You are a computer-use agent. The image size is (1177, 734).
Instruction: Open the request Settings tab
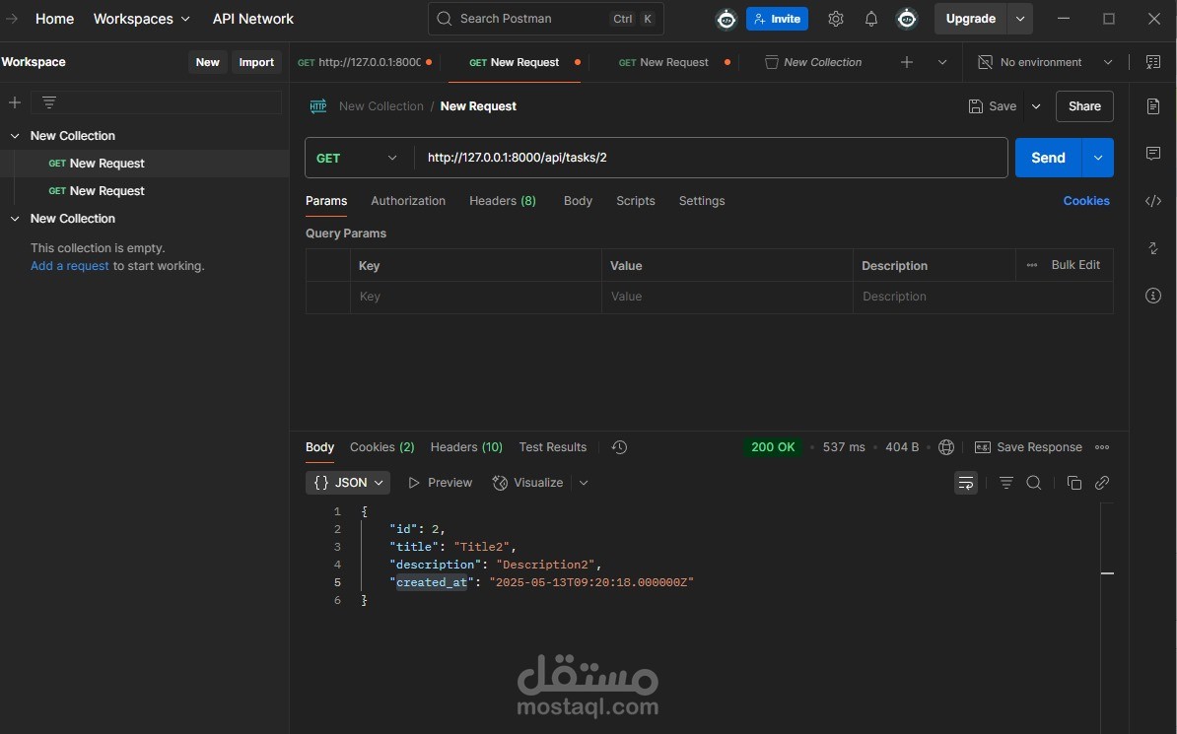click(702, 200)
